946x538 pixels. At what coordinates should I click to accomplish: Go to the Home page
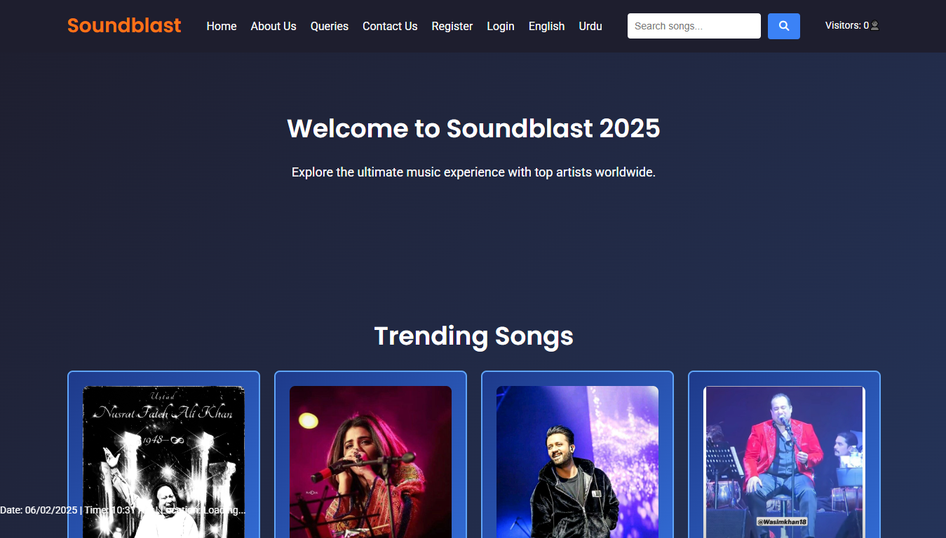pyautogui.click(x=222, y=26)
